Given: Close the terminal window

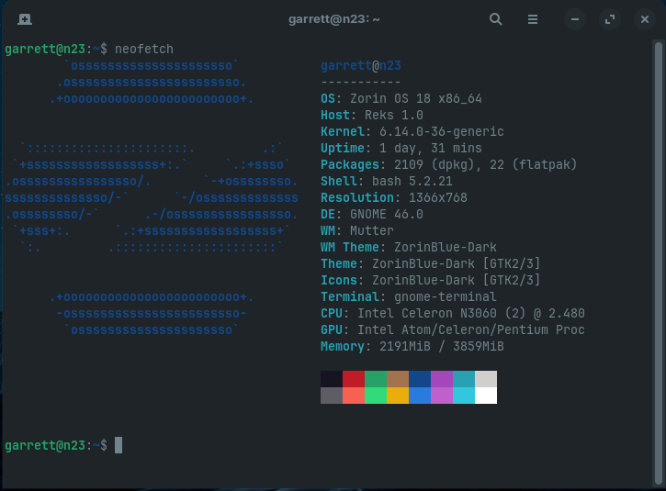Looking at the screenshot, I should 644,18.
